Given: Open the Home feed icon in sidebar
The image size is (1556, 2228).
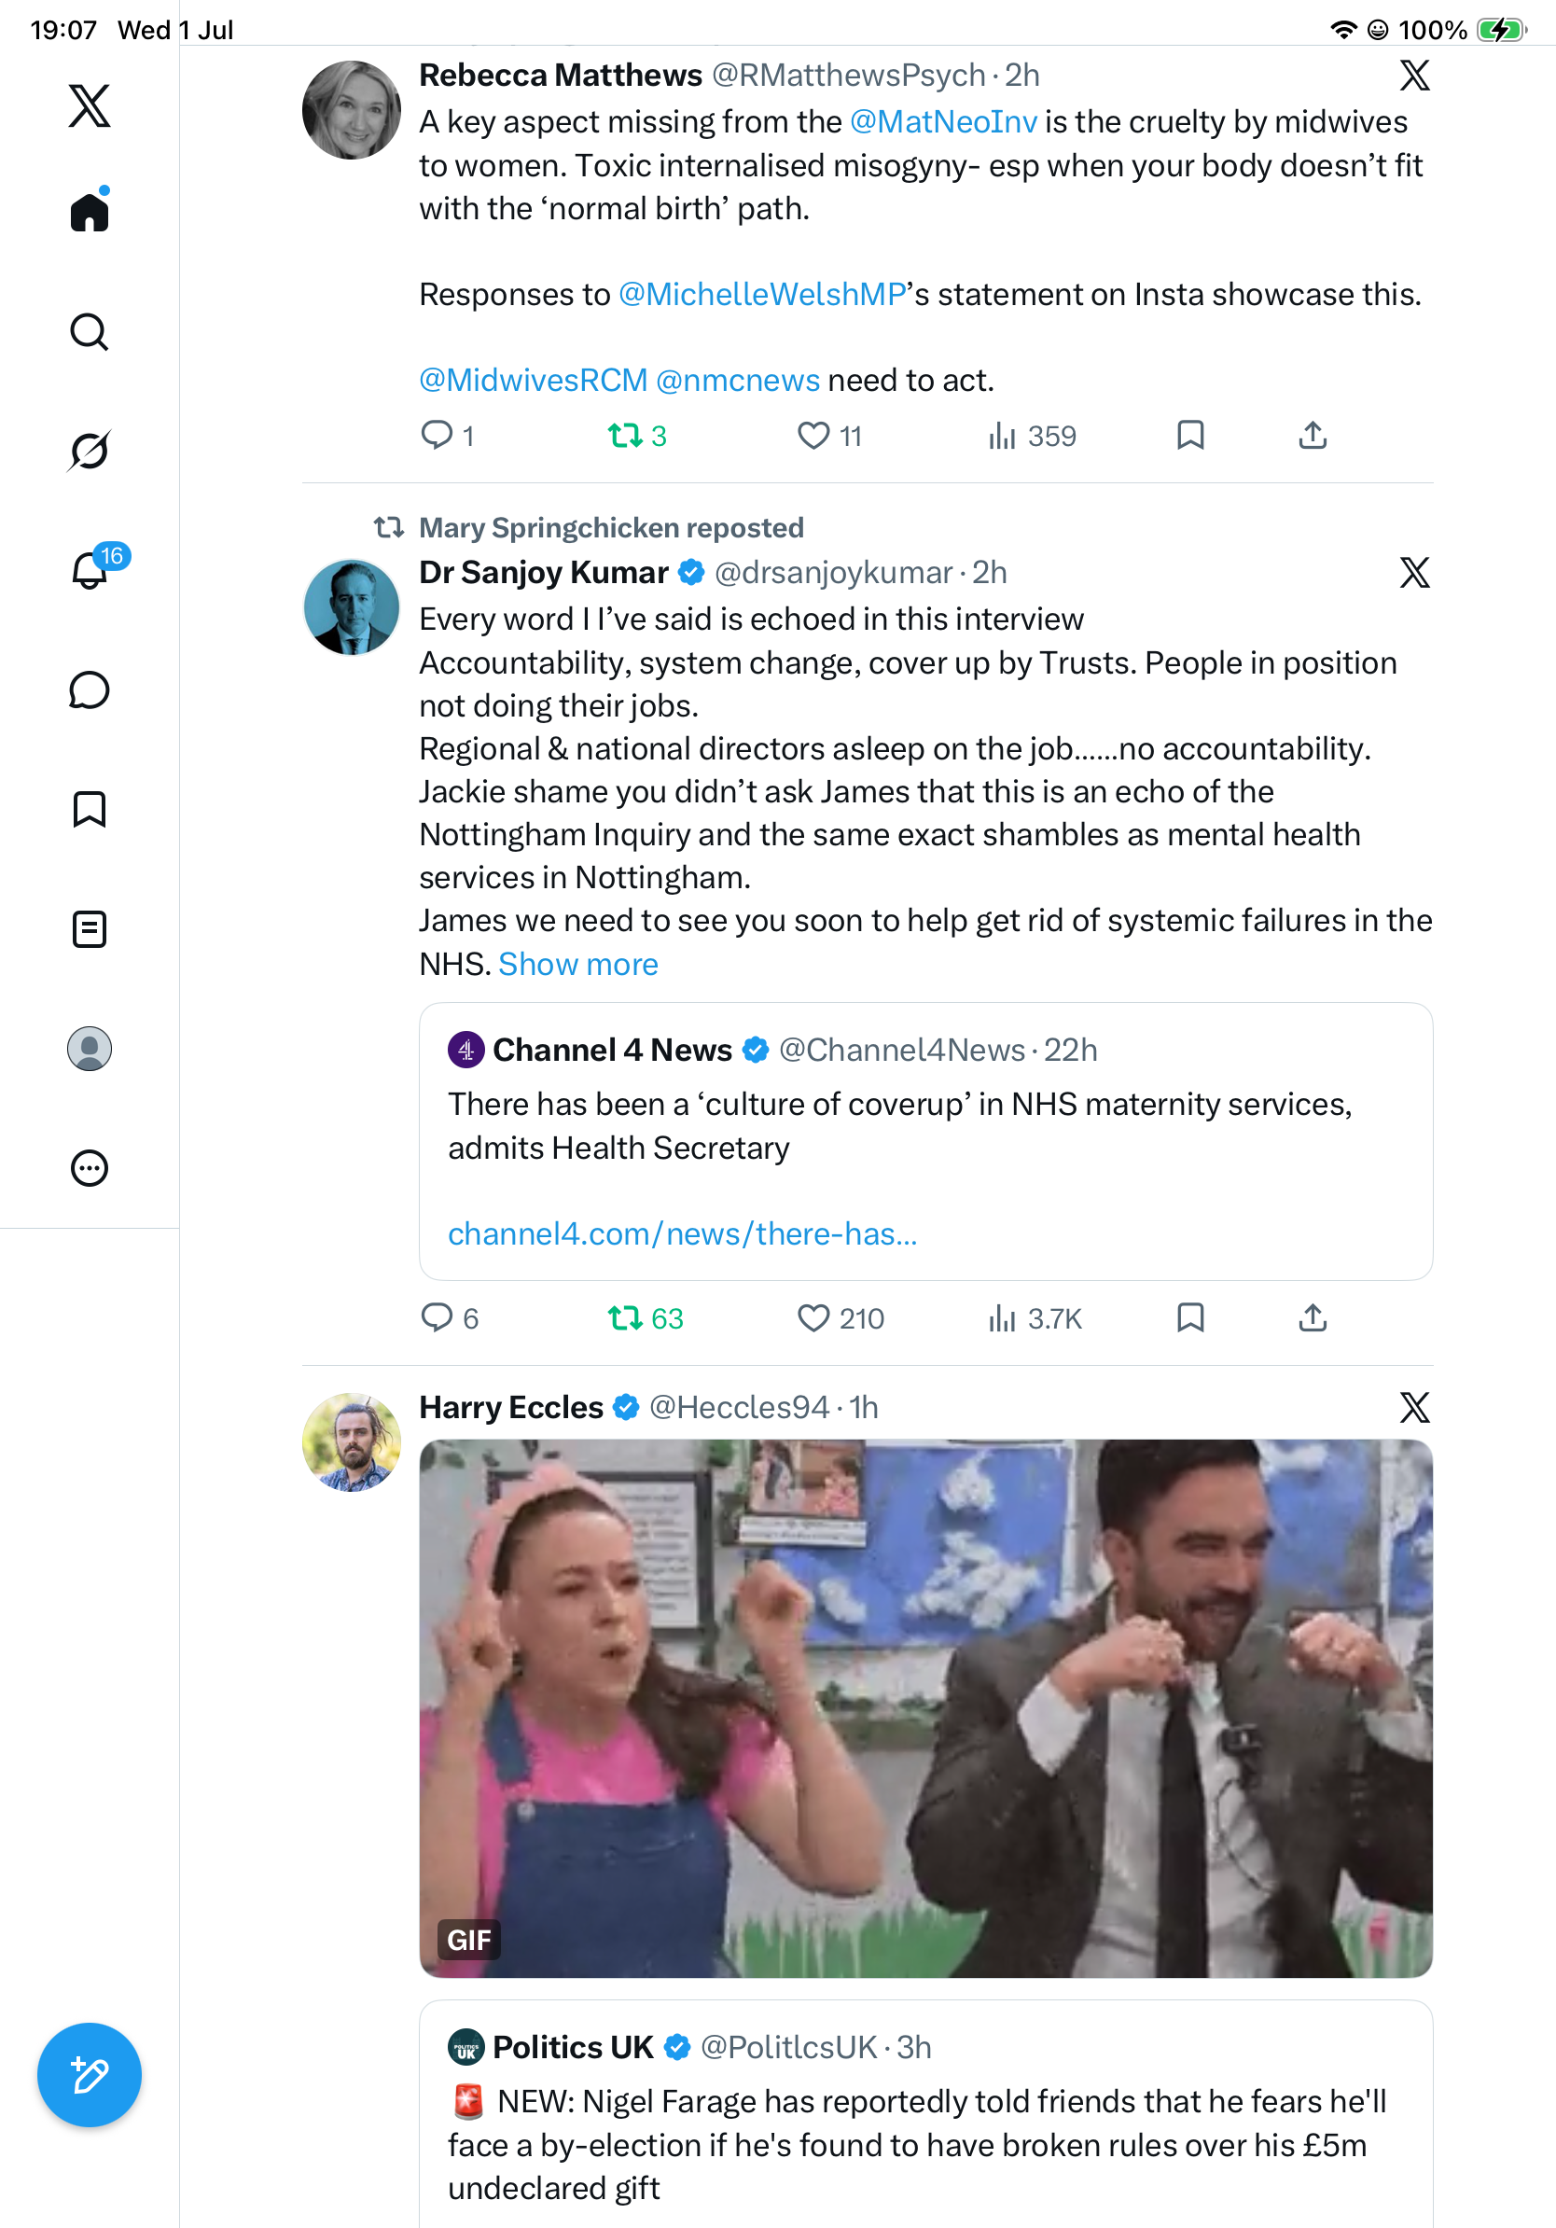Looking at the screenshot, I should pos(90,212).
